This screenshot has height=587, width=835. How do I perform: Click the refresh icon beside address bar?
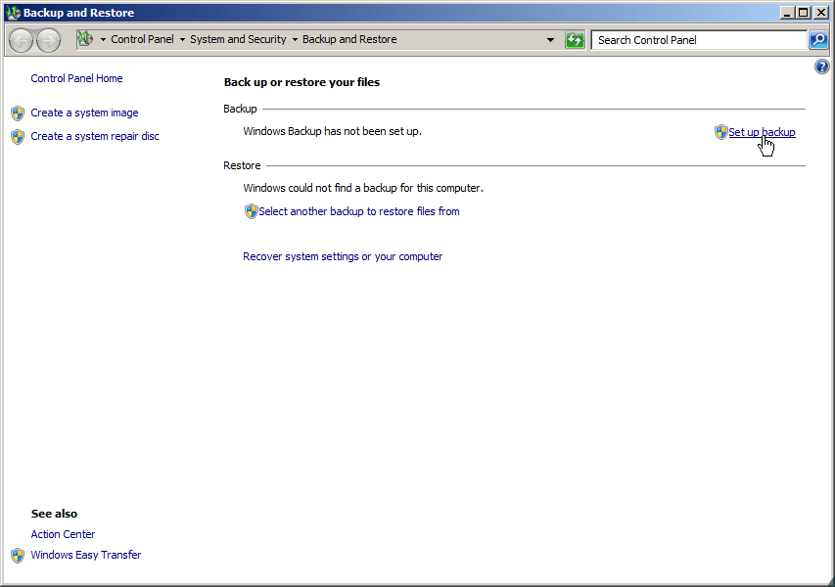575,40
